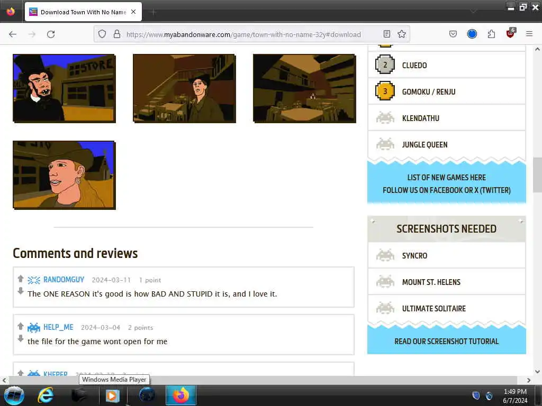The height and width of the screenshot is (406, 542).
Task: Downvote RANDOMGUY's comment with the down arrow
Action: (x=21, y=291)
